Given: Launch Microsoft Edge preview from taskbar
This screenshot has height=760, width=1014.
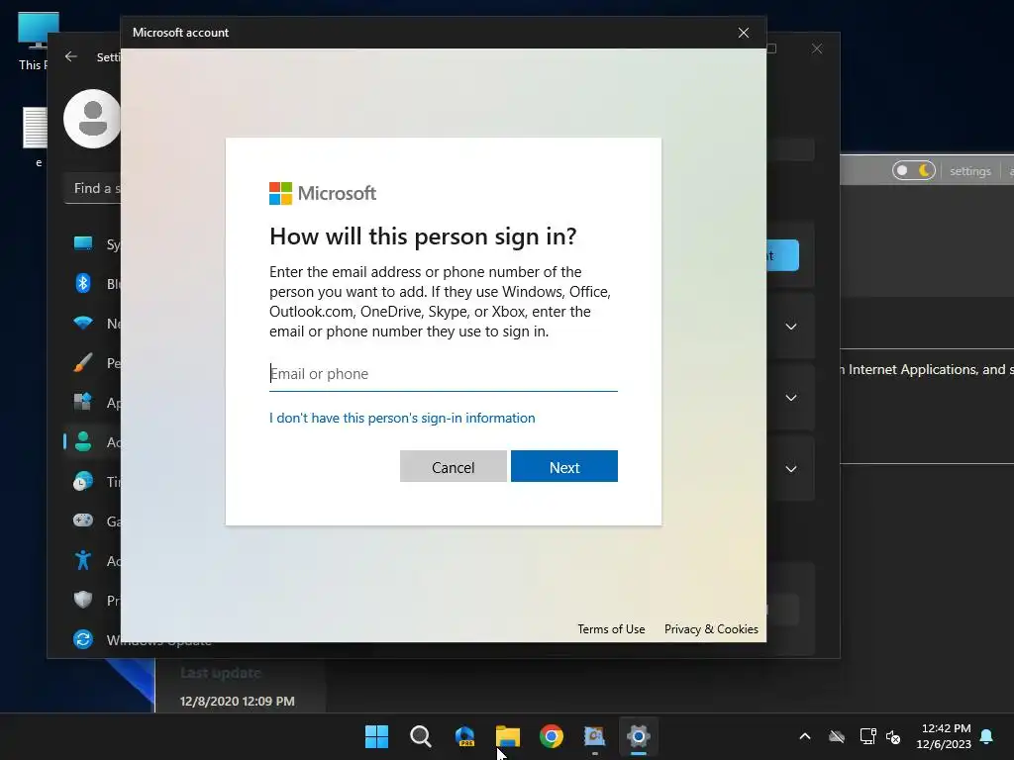Looking at the screenshot, I should click(464, 736).
